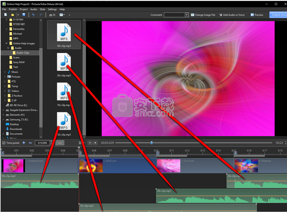Select slide 2 005aTwirl thumbnail
Image resolution: width=287 pixels, height=212 pixels.
(x=91, y=166)
